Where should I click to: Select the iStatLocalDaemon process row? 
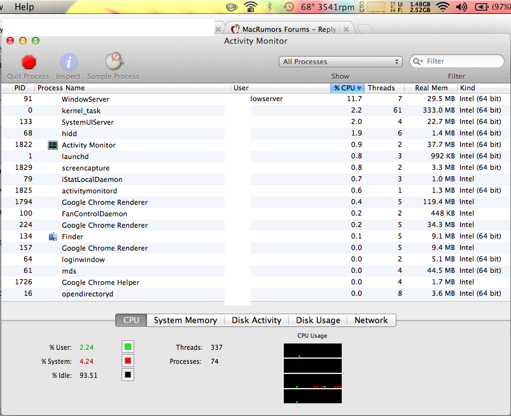(x=256, y=179)
